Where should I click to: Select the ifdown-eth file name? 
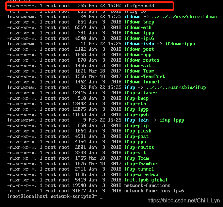point(138,28)
